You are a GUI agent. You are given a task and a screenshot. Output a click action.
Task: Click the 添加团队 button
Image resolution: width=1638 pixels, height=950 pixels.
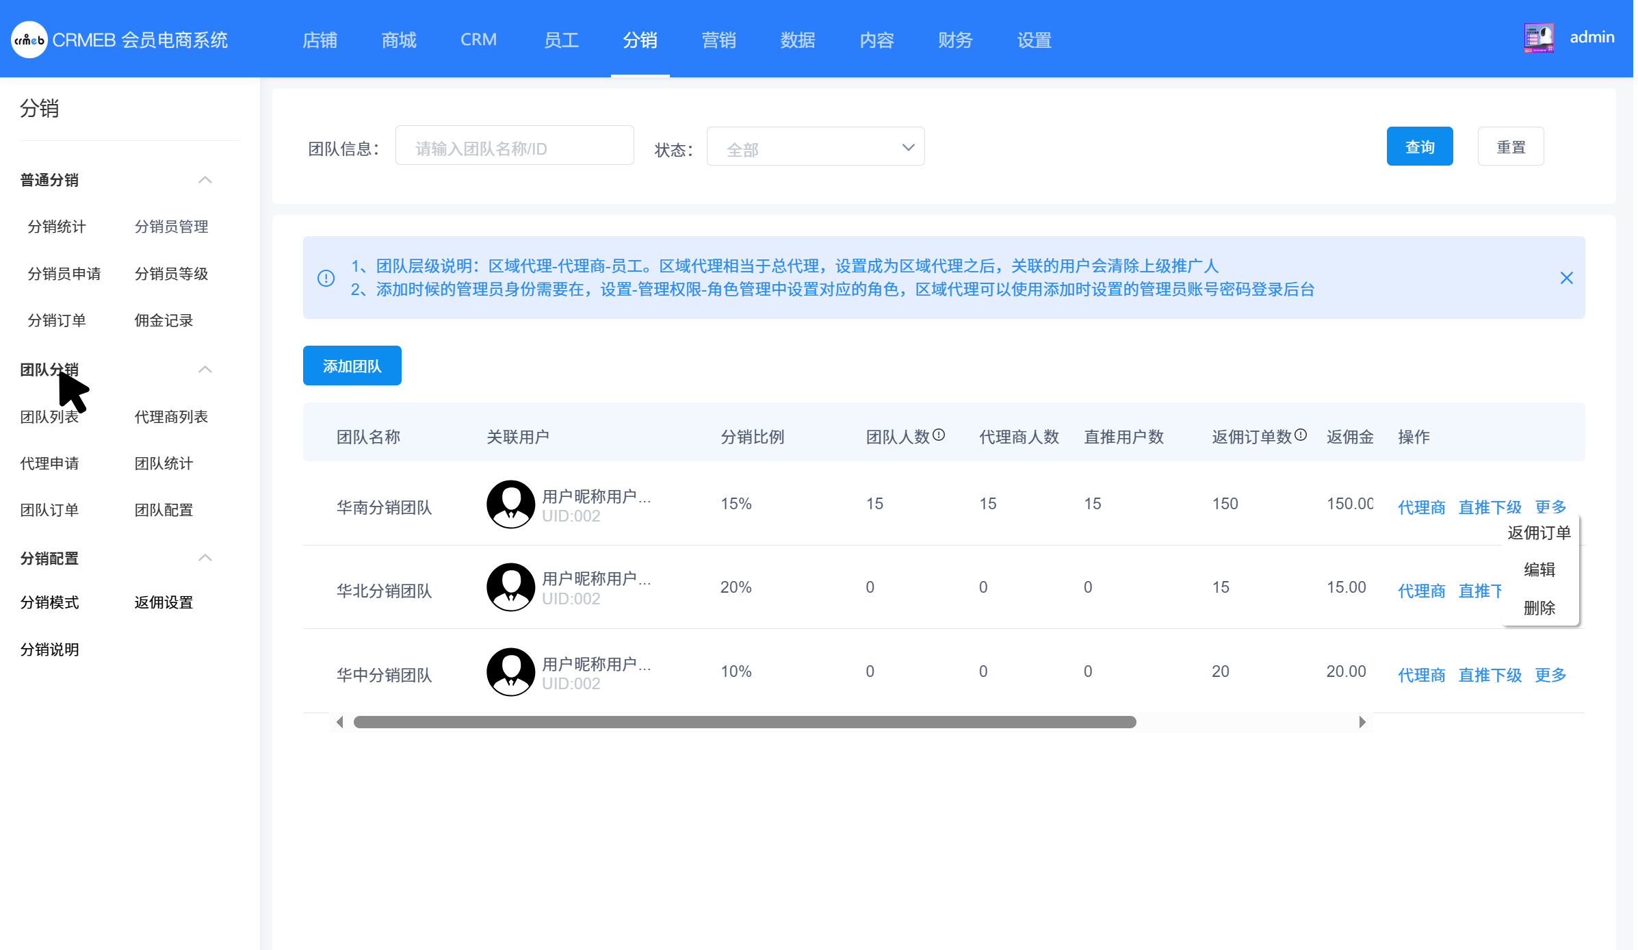click(352, 365)
